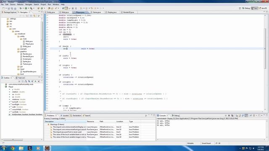The width and height of the screenshot is (269, 151).
Task: Switch to the Package Explorer tab
Action: click(x=9, y=12)
